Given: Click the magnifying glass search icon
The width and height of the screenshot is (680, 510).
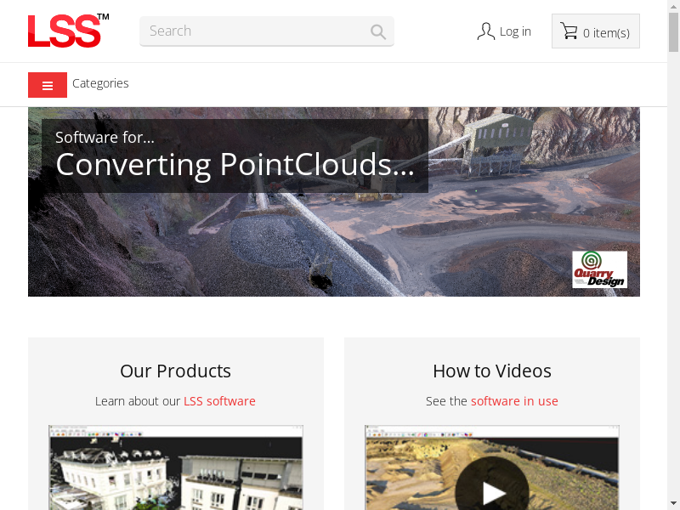Looking at the screenshot, I should [377, 31].
